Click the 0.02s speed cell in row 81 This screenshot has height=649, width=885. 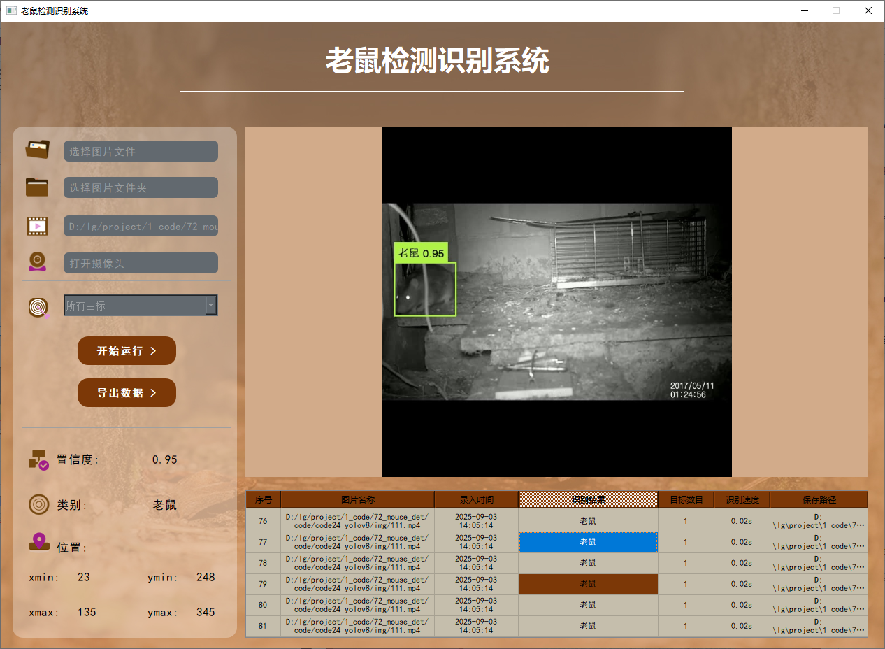tap(742, 626)
